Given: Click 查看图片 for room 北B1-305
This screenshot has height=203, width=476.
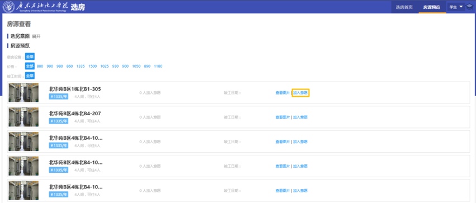Looking at the screenshot, I should click(x=282, y=93).
